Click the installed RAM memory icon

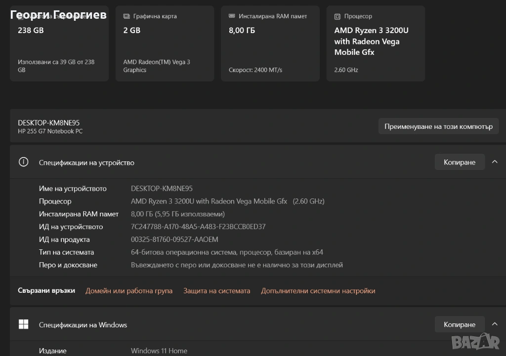[232, 16]
